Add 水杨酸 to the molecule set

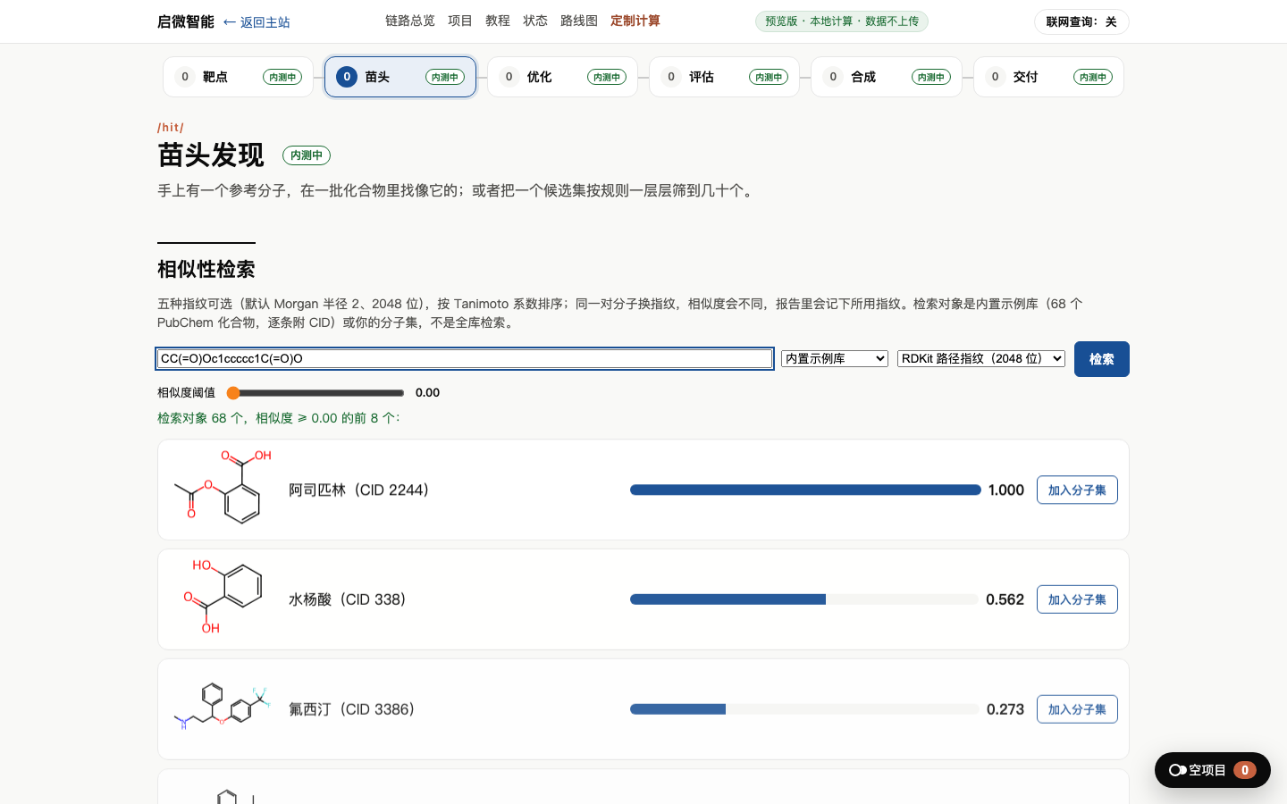point(1077,599)
